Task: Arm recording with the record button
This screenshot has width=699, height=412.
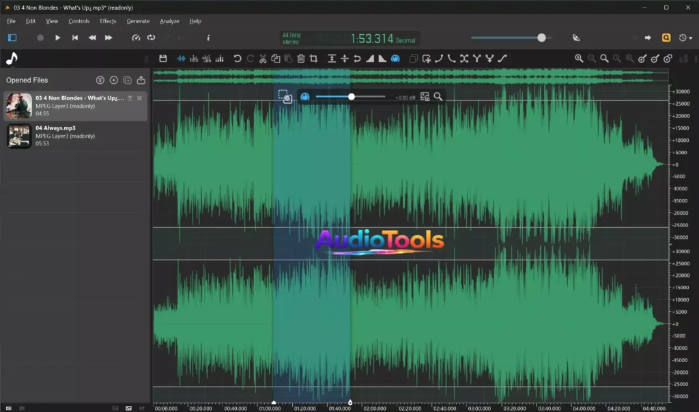Action: click(x=40, y=38)
